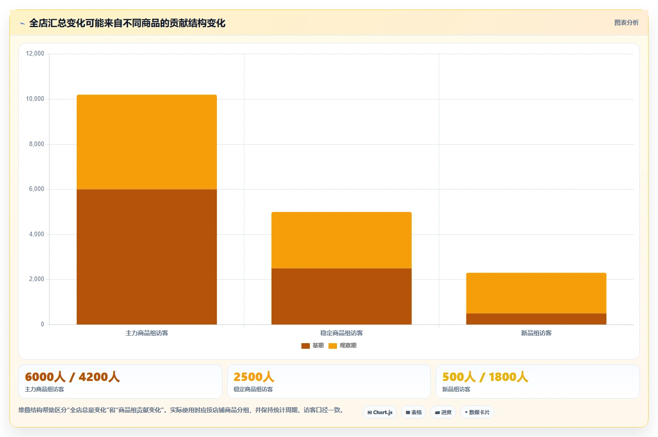The image size is (658, 437).
Task: Click the 观察期 segment of the 主力商品组访客 bar
Action: pos(147,142)
